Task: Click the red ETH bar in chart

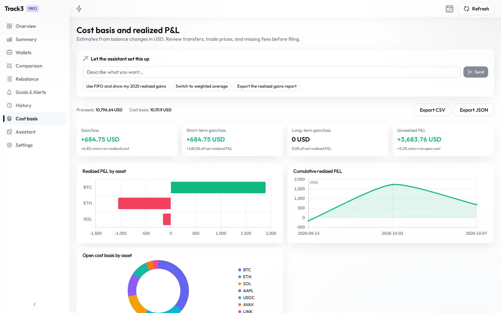Action: (144, 203)
